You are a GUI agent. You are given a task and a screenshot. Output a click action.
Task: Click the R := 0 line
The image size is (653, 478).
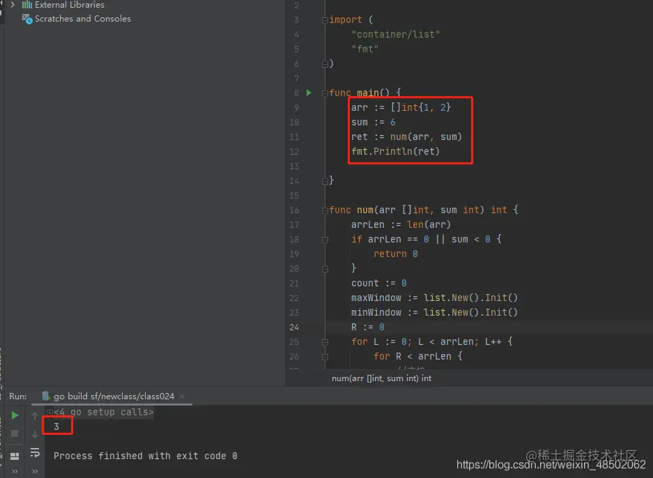pos(368,327)
